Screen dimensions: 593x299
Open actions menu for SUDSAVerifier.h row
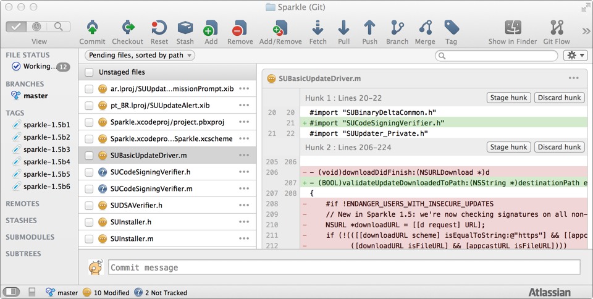point(244,205)
